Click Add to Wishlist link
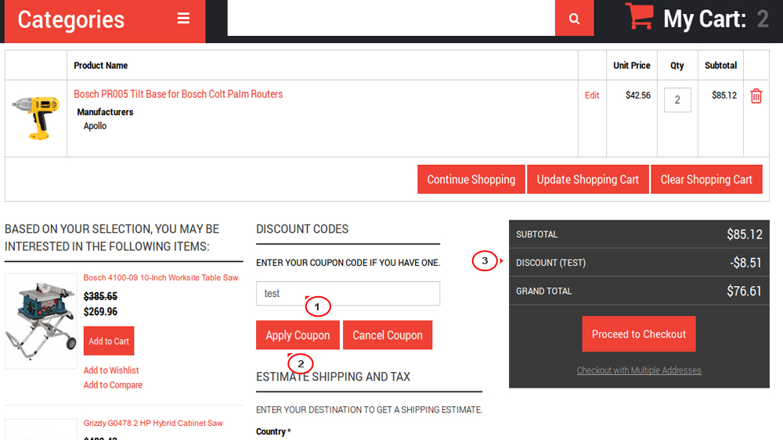This screenshot has height=440, width=783. pyautogui.click(x=111, y=370)
